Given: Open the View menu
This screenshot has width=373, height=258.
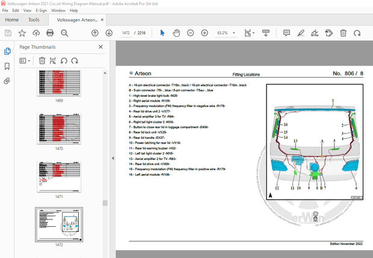Looking at the screenshot, I should click(27, 10).
